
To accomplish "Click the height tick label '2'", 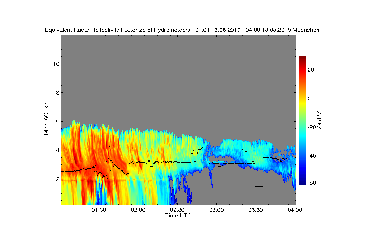I will 57,179.
